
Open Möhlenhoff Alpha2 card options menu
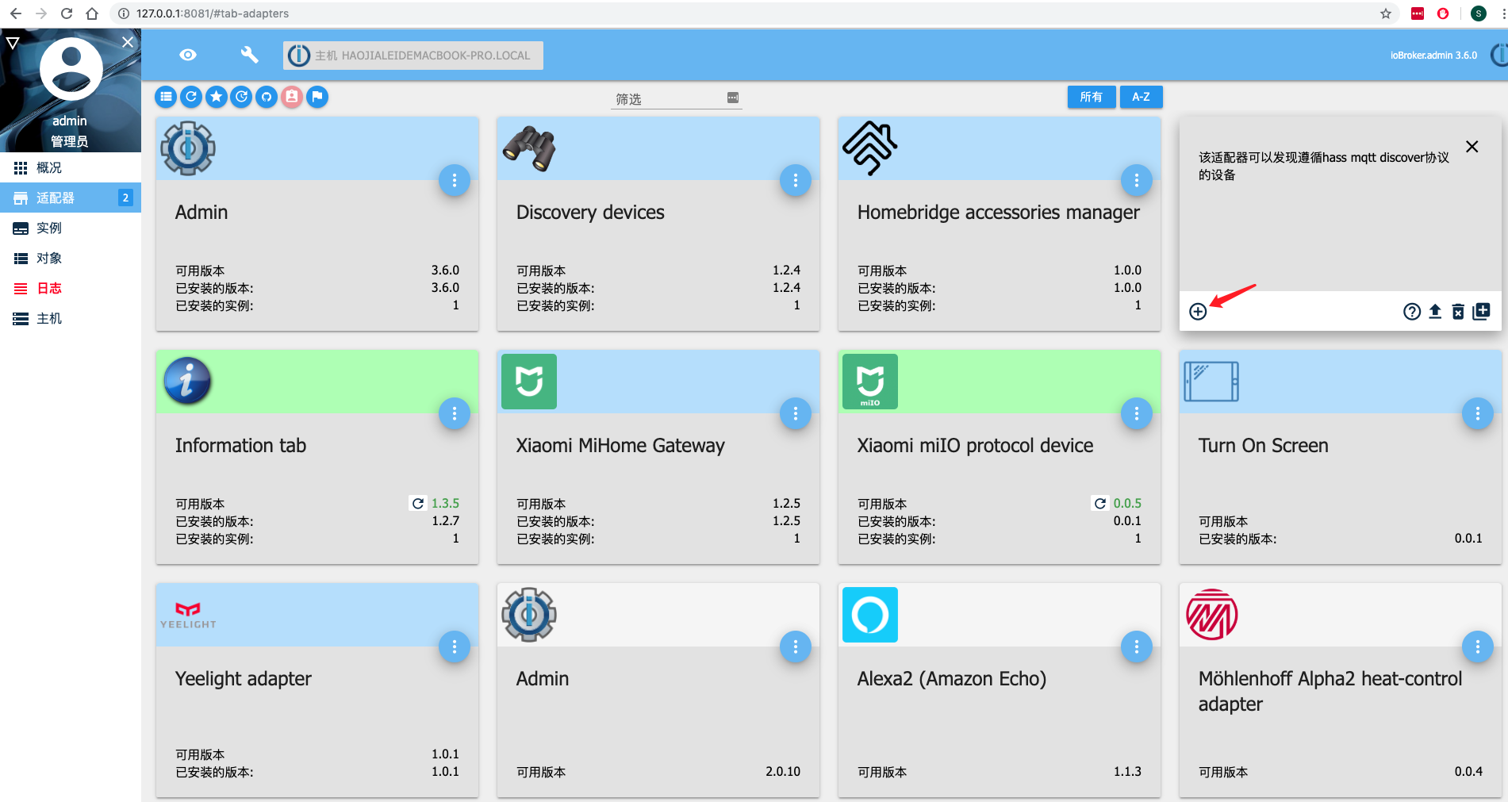click(x=1478, y=647)
